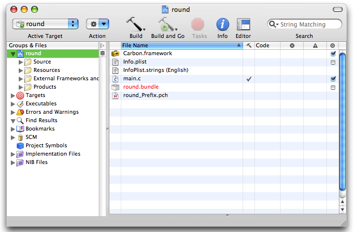Click the main.c file icon
The width and height of the screenshot is (355, 232).
(x=115, y=79)
